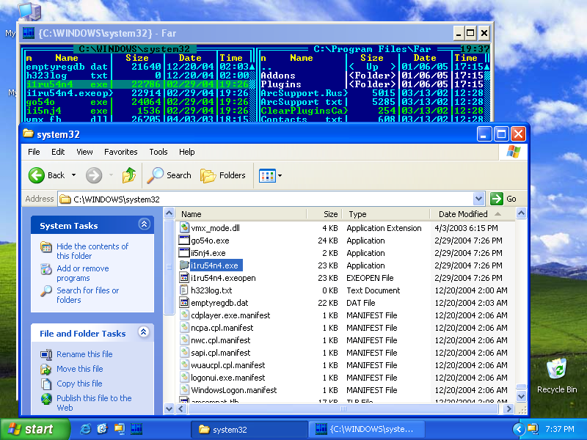The image size is (587, 440).
Task: Click the Add or remove programs icon
Action: tap(46, 269)
